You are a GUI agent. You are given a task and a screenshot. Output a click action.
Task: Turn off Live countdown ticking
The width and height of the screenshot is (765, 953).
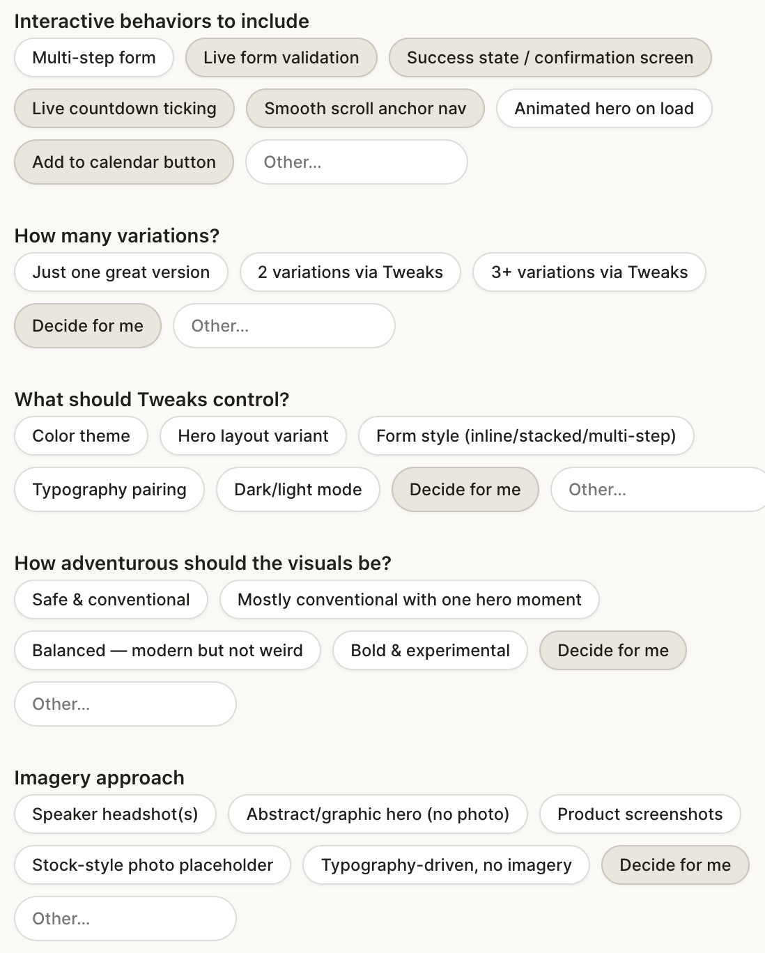pyautogui.click(x=124, y=109)
